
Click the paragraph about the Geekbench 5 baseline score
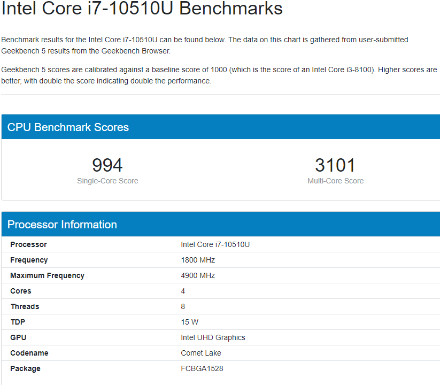click(219, 75)
